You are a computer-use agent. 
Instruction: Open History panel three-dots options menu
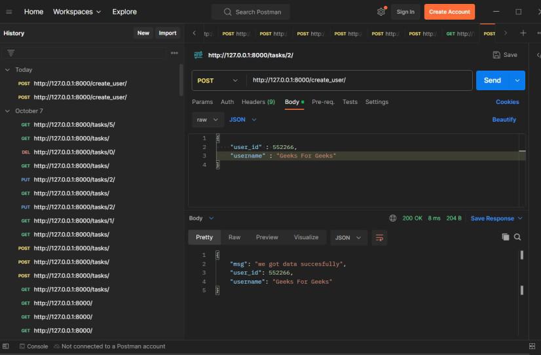pyautogui.click(x=174, y=53)
